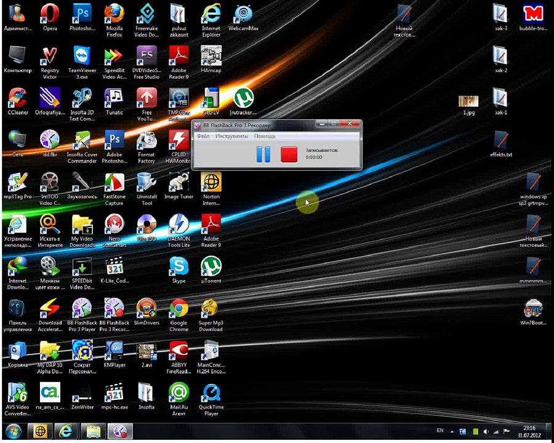The height and width of the screenshot is (443, 554).
Task: Click the Tunatic desktop icon
Action: [114, 102]
